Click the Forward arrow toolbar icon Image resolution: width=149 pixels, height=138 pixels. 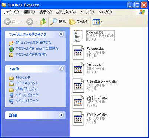coord(30,22)
